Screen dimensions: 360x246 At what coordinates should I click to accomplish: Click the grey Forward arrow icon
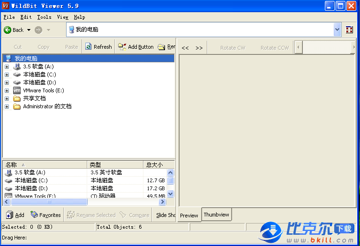(x=38, y=30)
